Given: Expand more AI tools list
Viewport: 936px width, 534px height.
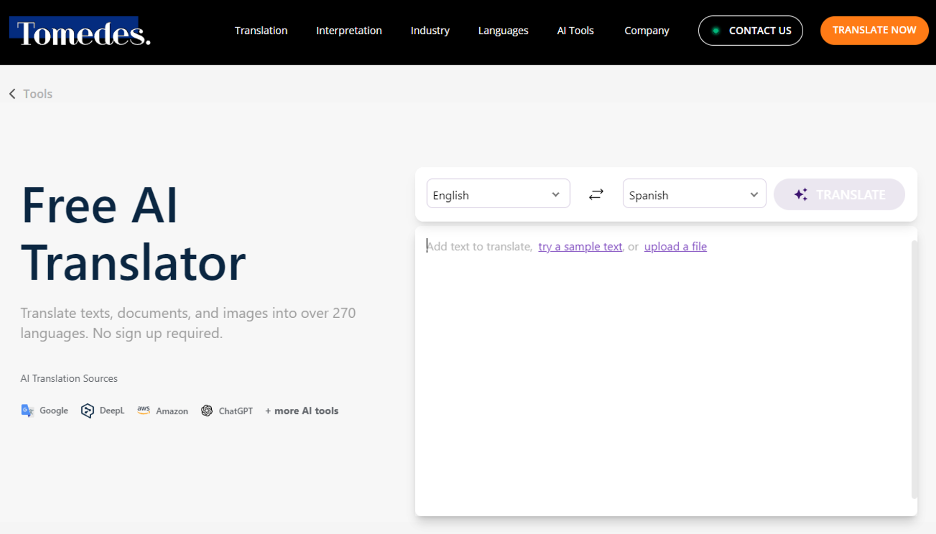Looking at the screenshot, I should [302, 410].
